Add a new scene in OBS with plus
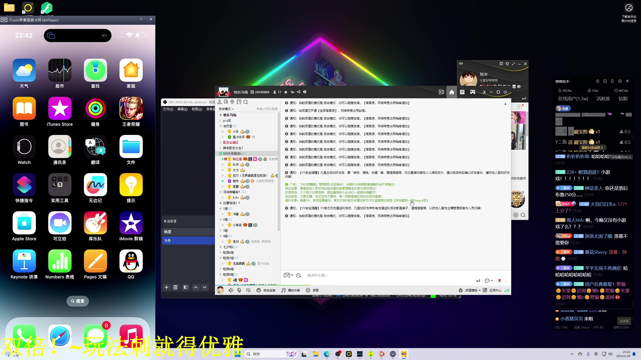 coord(167,287)
